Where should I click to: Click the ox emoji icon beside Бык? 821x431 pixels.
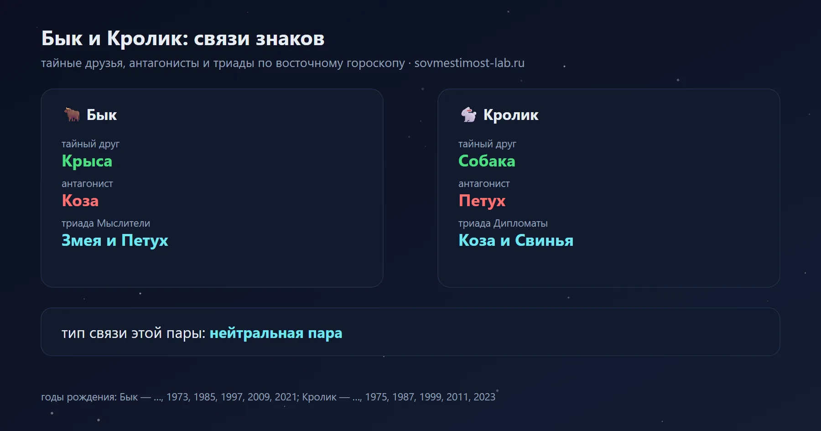(x=72, y=114)
